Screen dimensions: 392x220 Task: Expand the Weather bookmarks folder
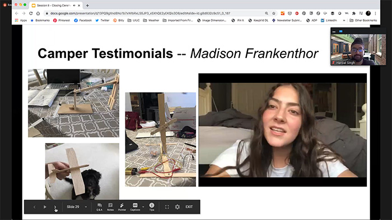click(x=151, y=21)
